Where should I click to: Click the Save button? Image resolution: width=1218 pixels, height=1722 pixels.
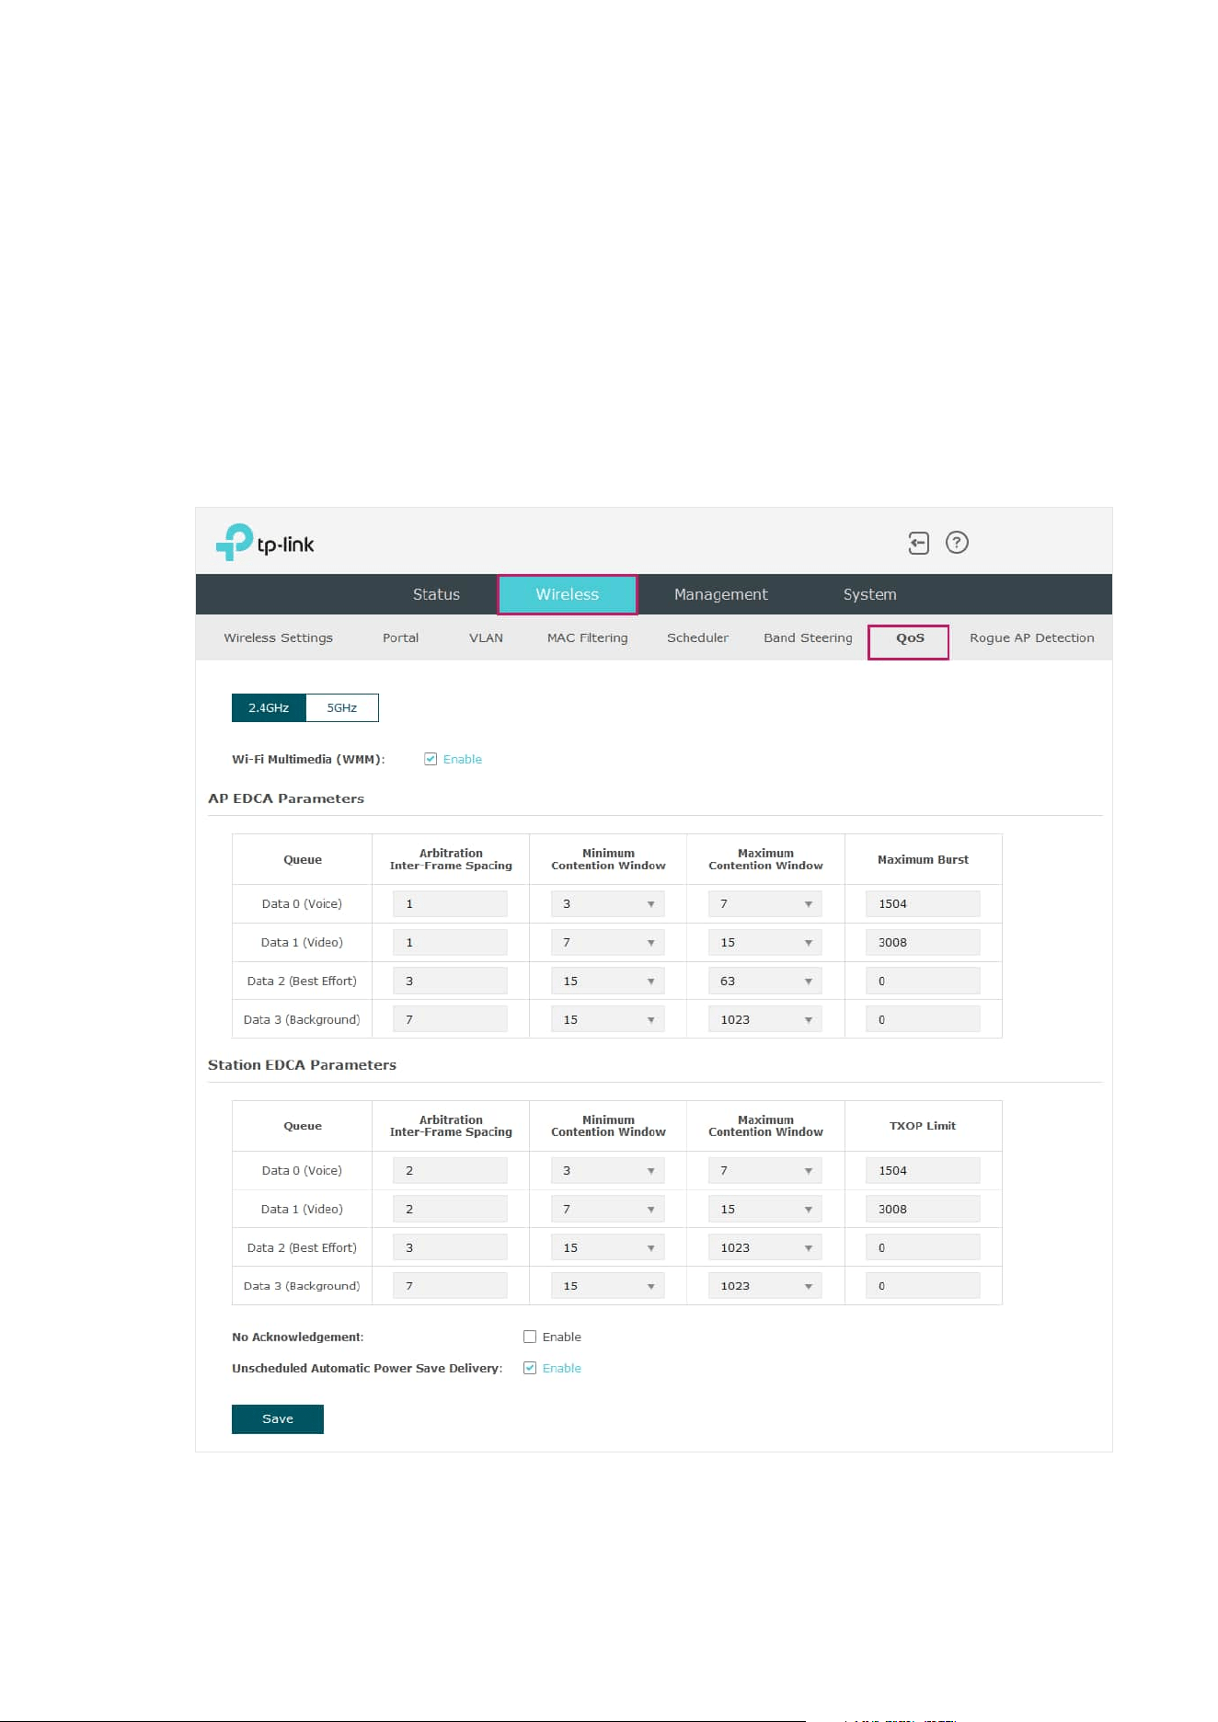click(277, 1418)
